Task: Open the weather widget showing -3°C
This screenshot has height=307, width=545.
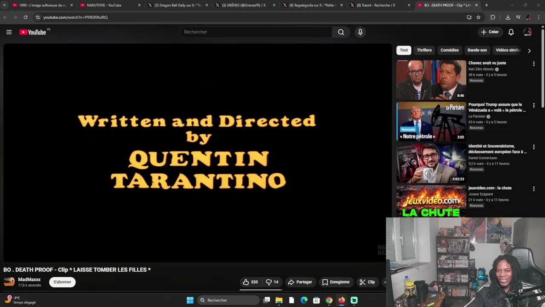Action: (x=20, y=300)
